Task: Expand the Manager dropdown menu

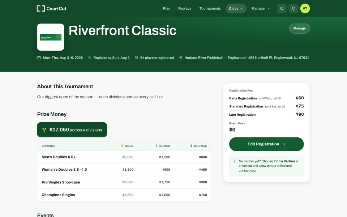Action: point(261,8)
